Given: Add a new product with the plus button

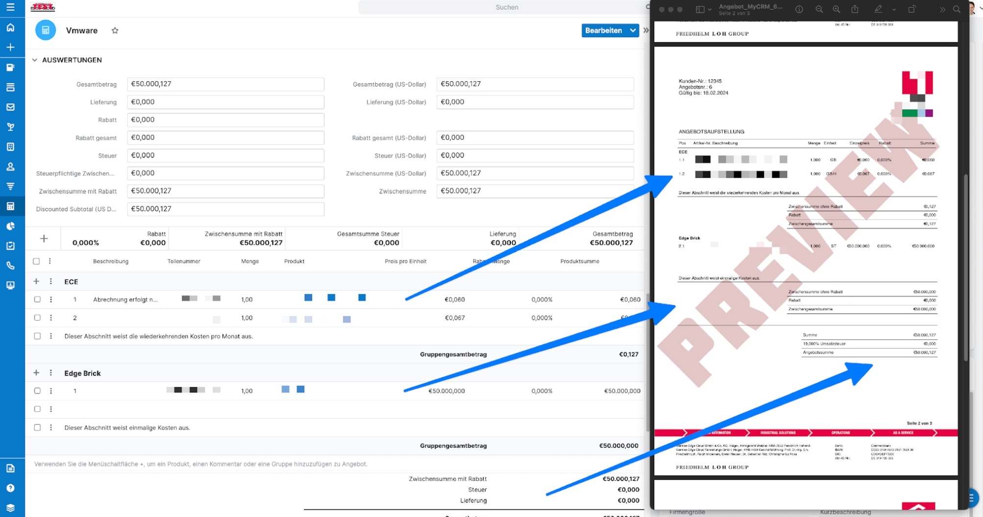Looking at the screenshot, I should 44,238.
